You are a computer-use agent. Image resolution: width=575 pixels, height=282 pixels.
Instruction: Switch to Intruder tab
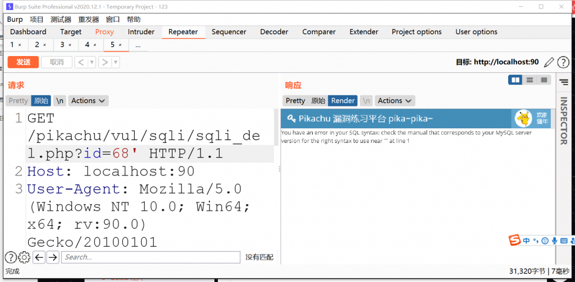pos(141,32)
